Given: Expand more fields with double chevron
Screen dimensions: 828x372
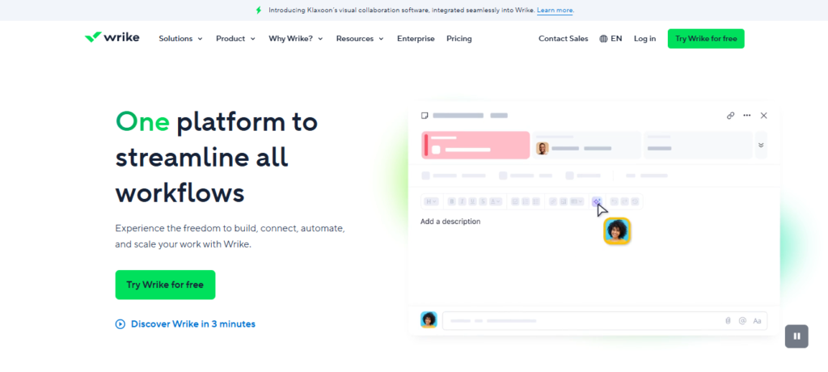Looking at the screenshot, I should point(761,146).
